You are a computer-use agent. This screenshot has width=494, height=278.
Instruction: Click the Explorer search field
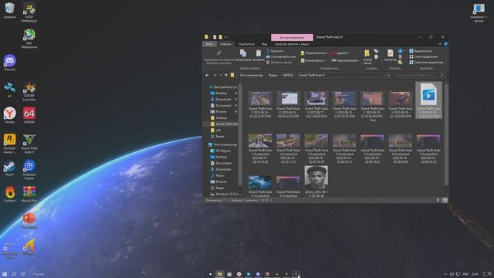[419, 76]
